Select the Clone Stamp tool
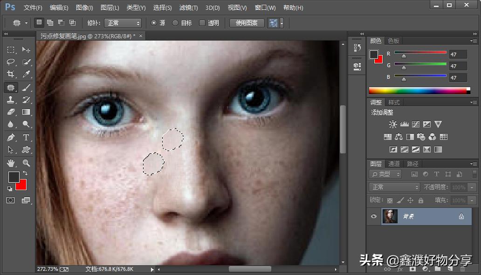 [11, 100]
